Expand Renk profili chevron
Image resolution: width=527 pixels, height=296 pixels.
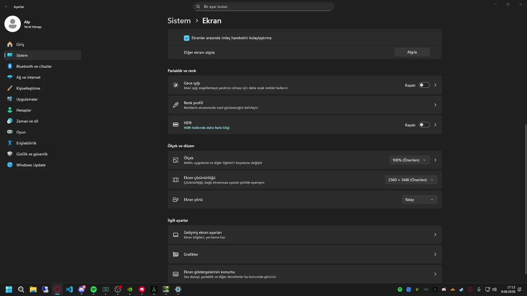click(x=435, y=105)
